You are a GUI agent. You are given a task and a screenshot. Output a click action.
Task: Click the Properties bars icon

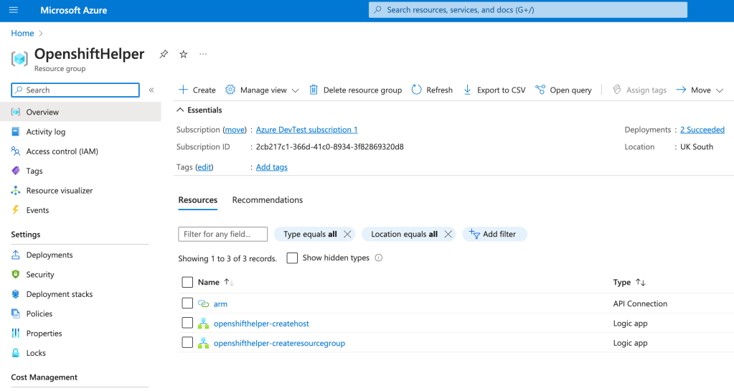coord(16,333)
